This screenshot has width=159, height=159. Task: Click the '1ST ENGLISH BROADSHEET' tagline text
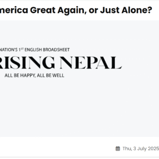tap(44, 50)
